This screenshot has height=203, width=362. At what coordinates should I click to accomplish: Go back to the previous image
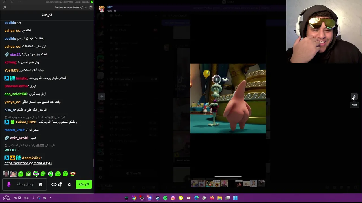102,96
